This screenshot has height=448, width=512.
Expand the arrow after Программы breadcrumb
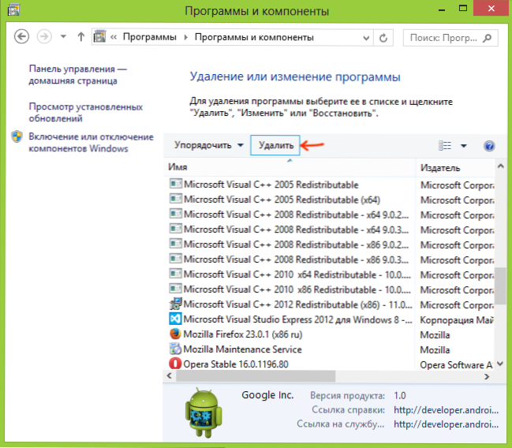coord(186,37)
